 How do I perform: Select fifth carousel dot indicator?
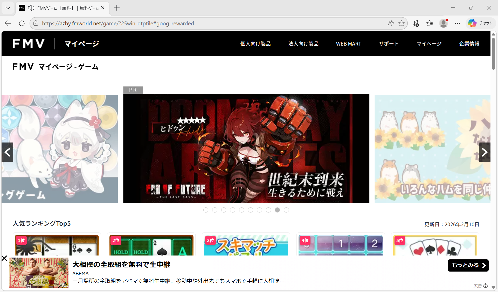click(x=241, y=210)
